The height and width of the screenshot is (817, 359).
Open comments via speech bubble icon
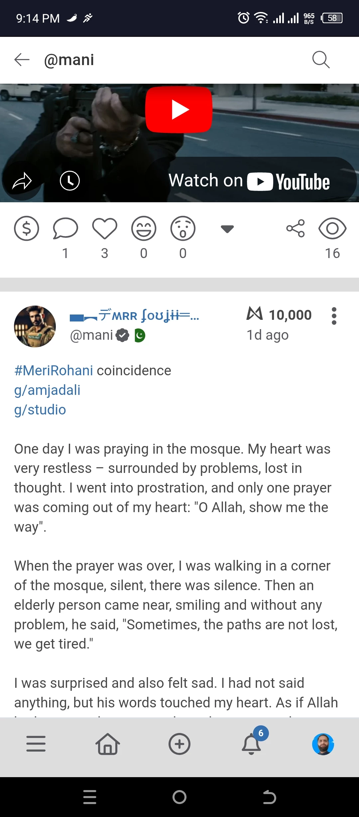tap(65, 228)
